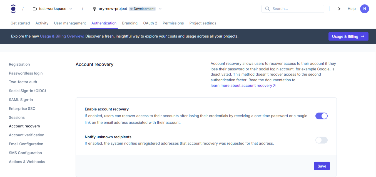Expand the test-workspace dropdown
This screenshot has height=177, width=376.
point(71,9)
